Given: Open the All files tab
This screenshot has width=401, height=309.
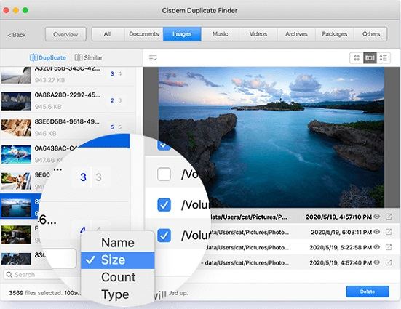Looking at the screenshot, I should [x=108, y=34].
